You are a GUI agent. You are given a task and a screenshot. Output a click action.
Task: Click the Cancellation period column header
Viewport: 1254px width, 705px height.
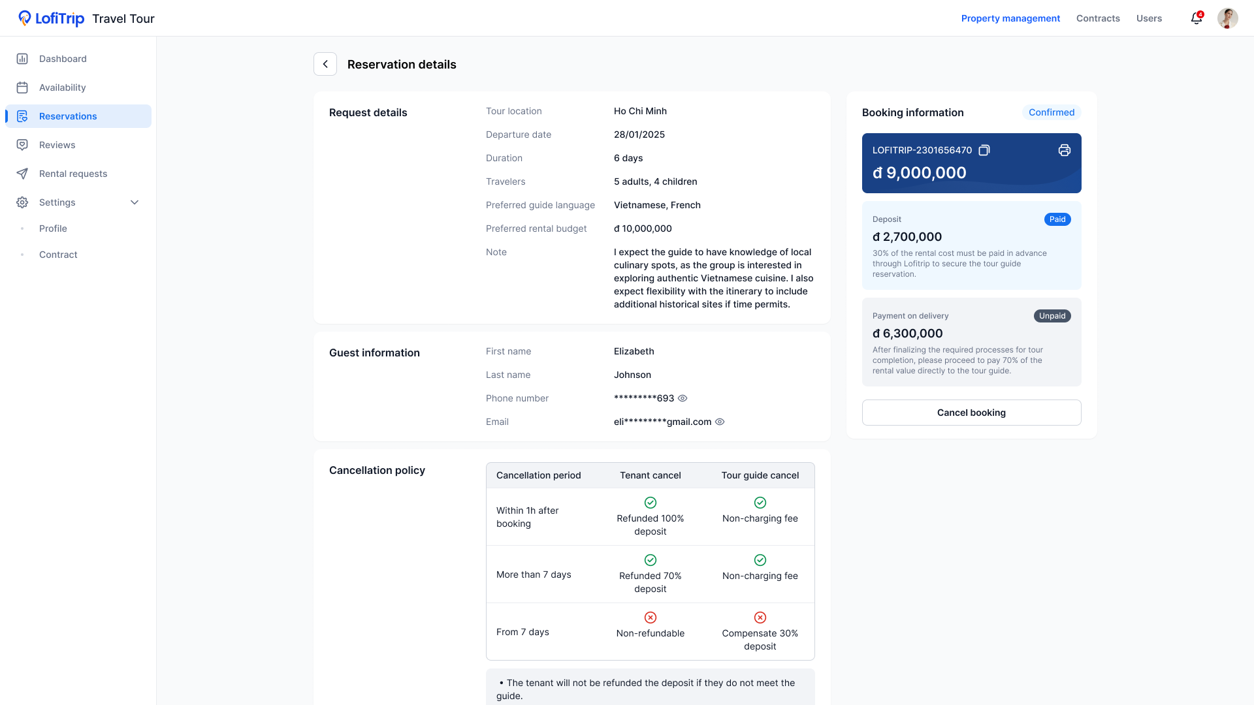coord(539,475)
